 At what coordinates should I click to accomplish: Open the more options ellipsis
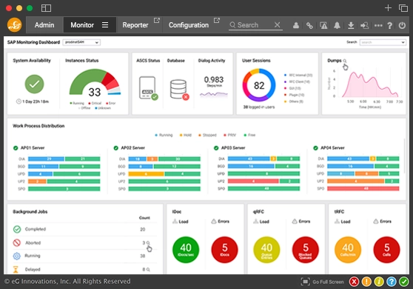pyautogui.click(x=378, y=25)
